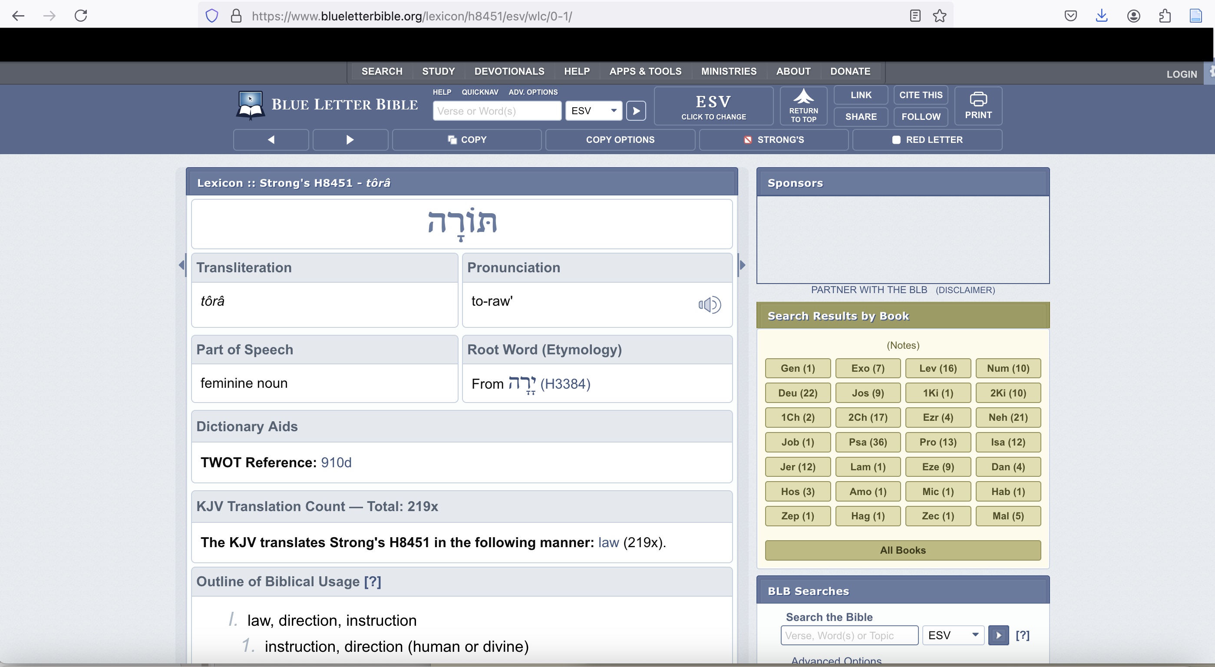Go back to previous browser page

[x=18, y=16]
